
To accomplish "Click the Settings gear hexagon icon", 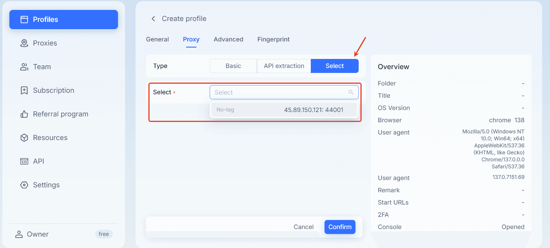I will 24,185.
